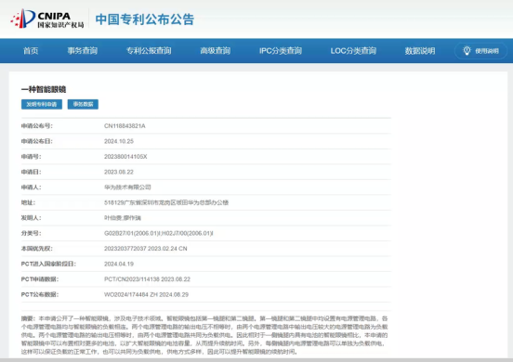
Task: Click PCT/CN2023/114138 application data
Action: coord(147,279)
